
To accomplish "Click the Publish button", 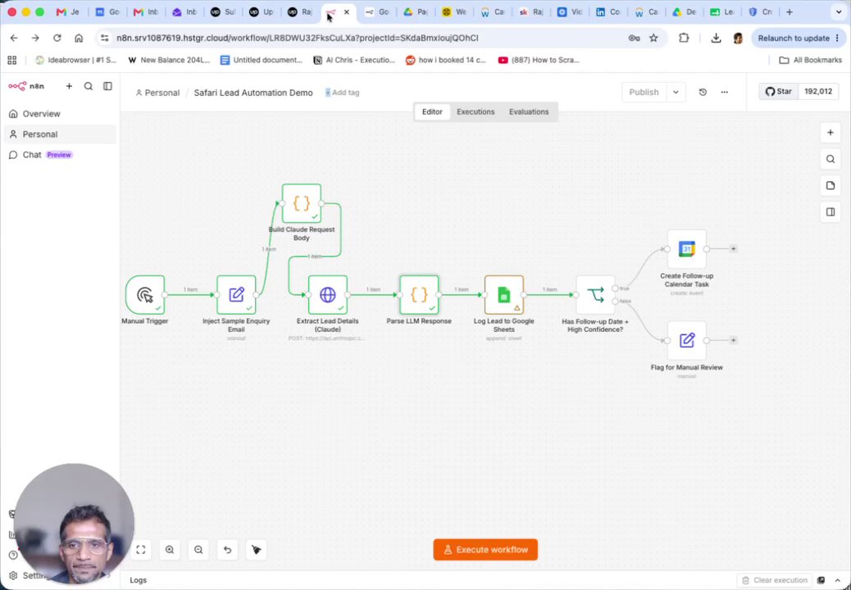I will 644,92.
